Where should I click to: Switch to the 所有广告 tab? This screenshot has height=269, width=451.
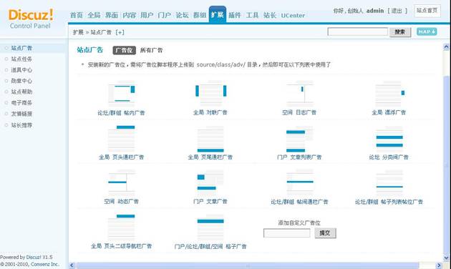(151, 50)
